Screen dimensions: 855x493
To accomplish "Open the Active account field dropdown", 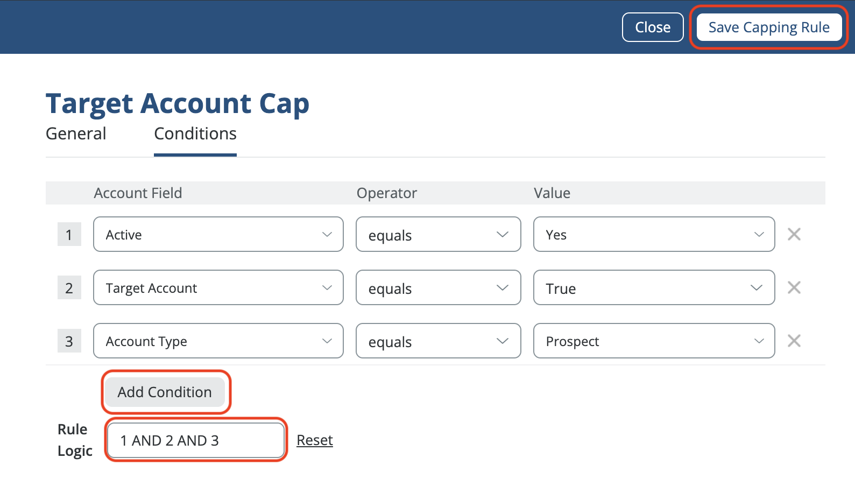I will click(218, 234).
